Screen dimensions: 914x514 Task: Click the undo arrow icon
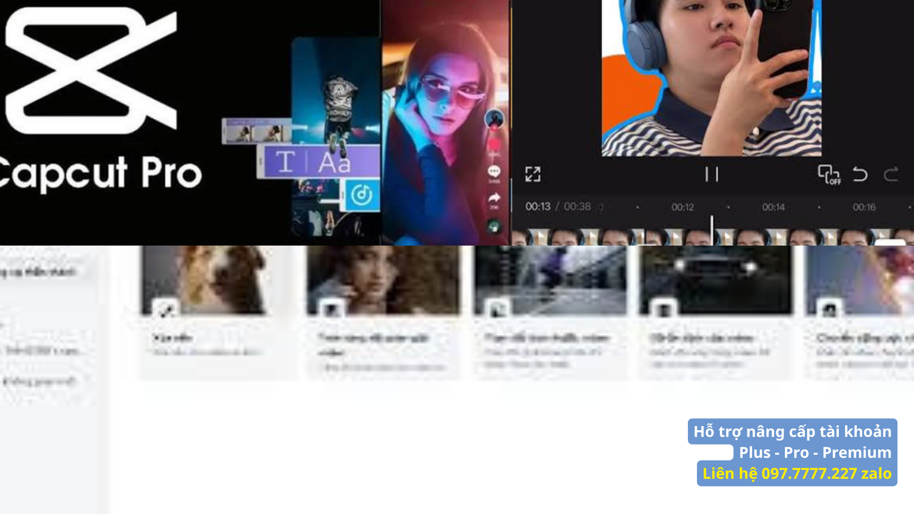(860, 174)
